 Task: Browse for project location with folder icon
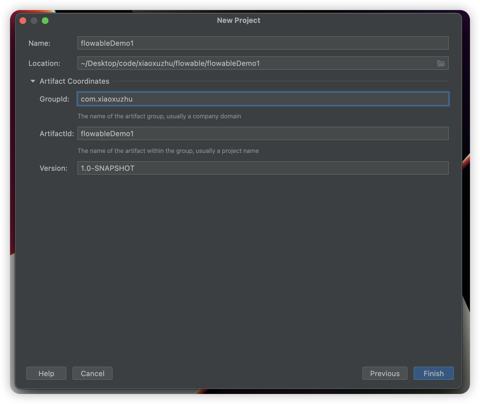441,63
